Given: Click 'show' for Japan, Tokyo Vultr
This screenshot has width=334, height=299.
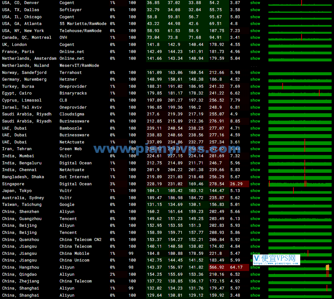Looking at the screenshot, I should 255,191.
